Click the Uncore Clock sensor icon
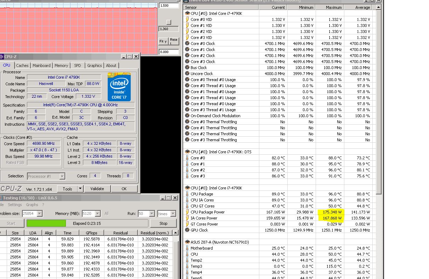 point(187,74)
